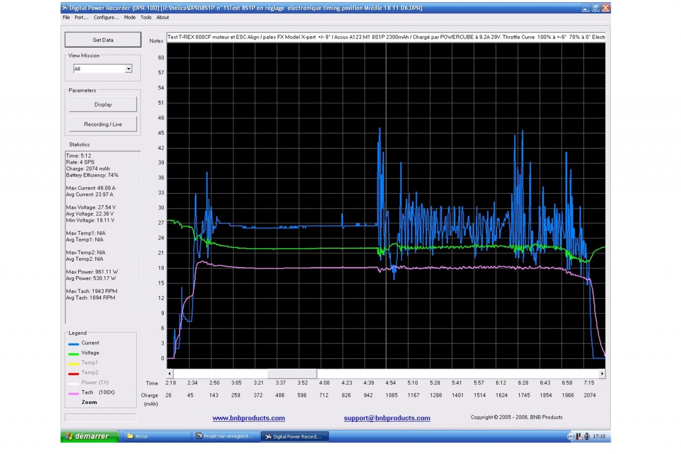The image size is (681, 454).
Task: Click the support@bnbproducts.com email link
Action: 387,418
